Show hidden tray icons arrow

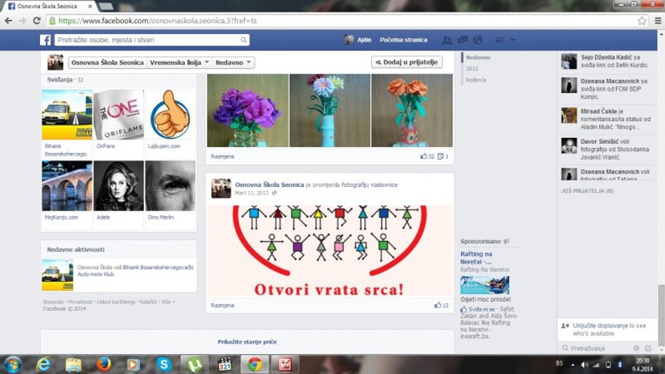coord(573,365)
